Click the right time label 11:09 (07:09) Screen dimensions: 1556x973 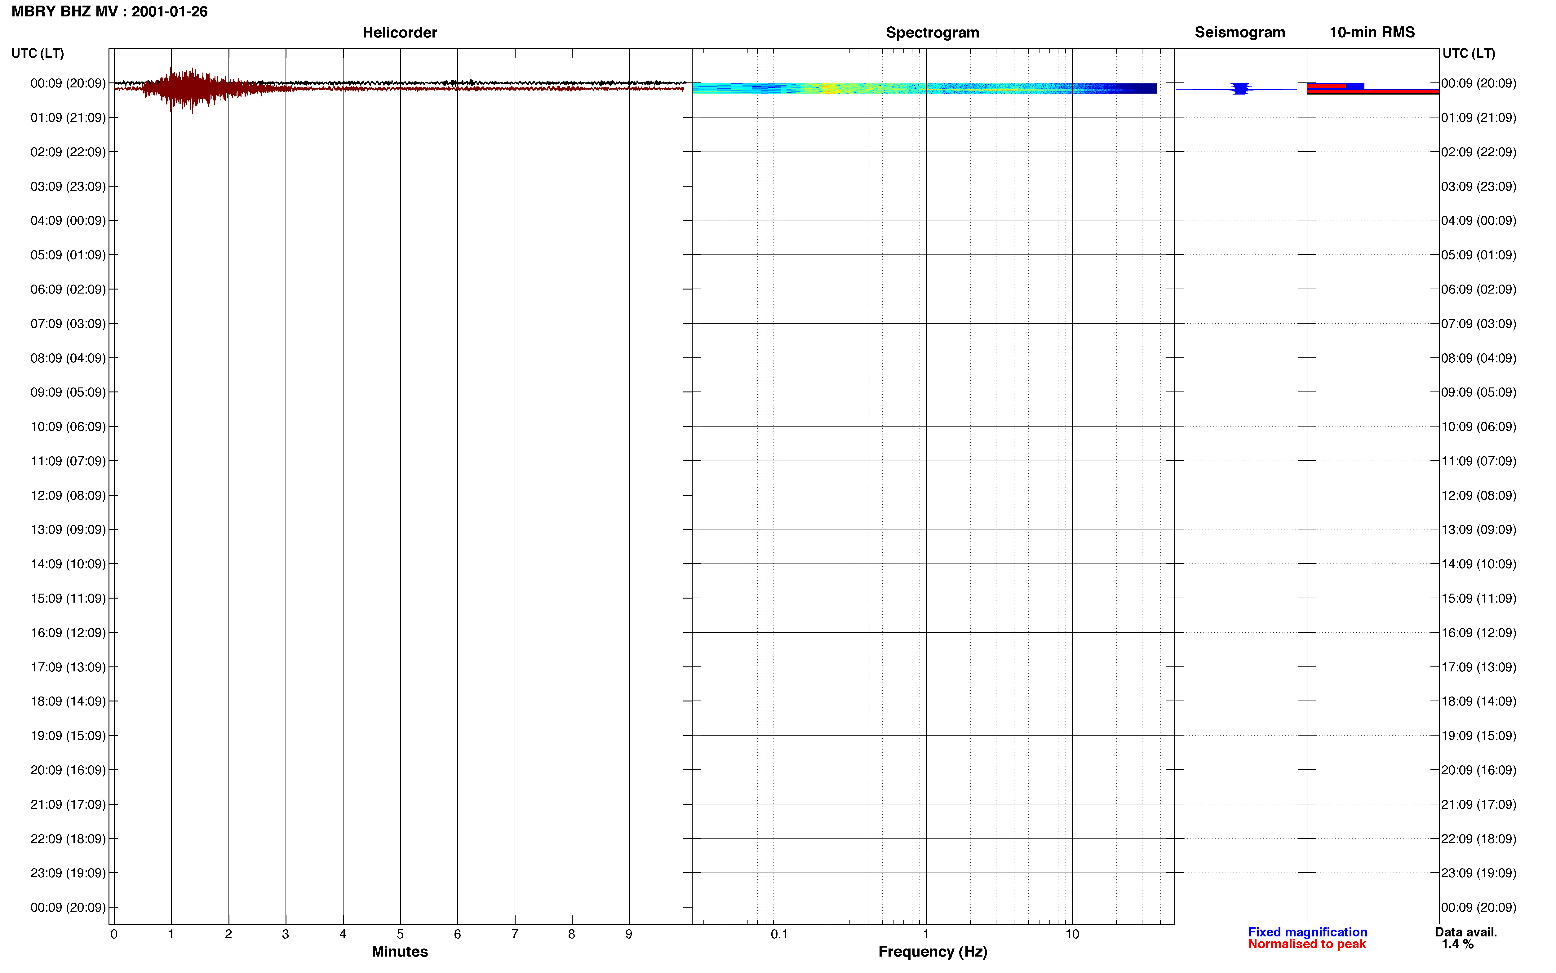(x=1478, y=462)
